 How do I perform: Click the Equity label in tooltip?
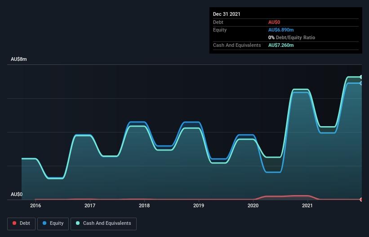click(220, 30)
